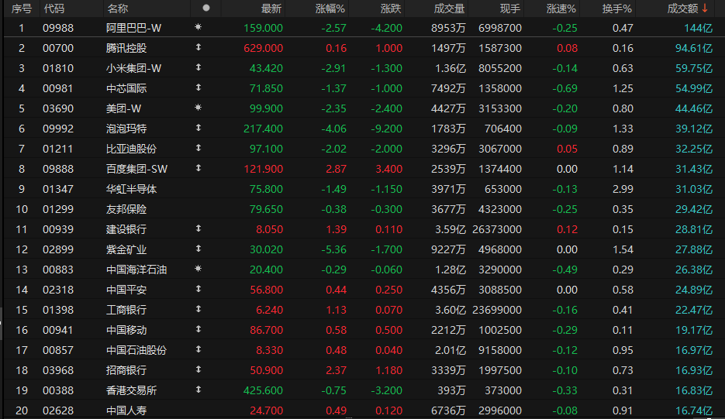This screenshot has height=419, width=725.
Task: Sort by the 成交量 column header
Action: (x=449, y=9)
